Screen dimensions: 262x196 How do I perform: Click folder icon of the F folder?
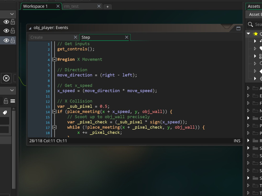tap(255, 103)
